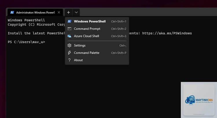
Task: Click the Settings gear icon
Action: tap(69, 45)
